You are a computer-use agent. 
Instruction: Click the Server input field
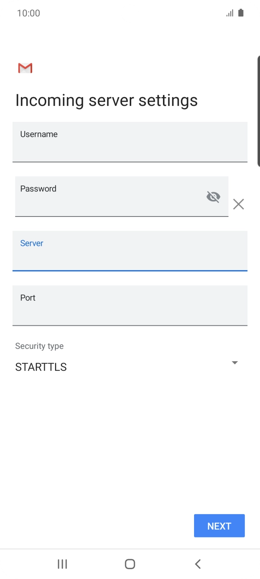(x=130, y=251)
